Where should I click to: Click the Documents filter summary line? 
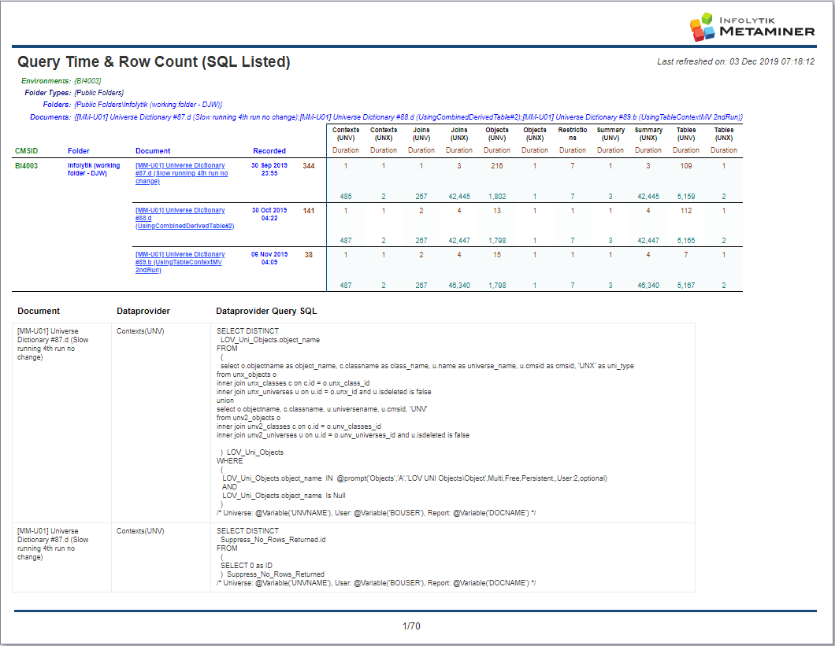(x=386, y=117)
